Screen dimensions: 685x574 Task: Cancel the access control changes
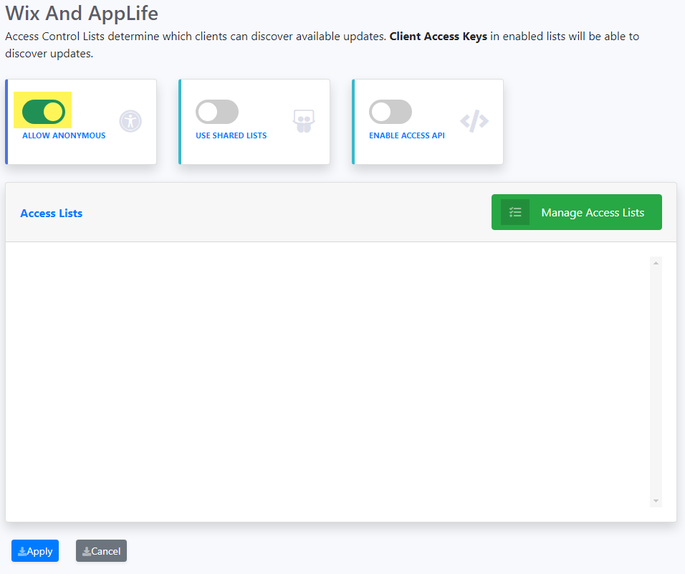pos(101,551)
